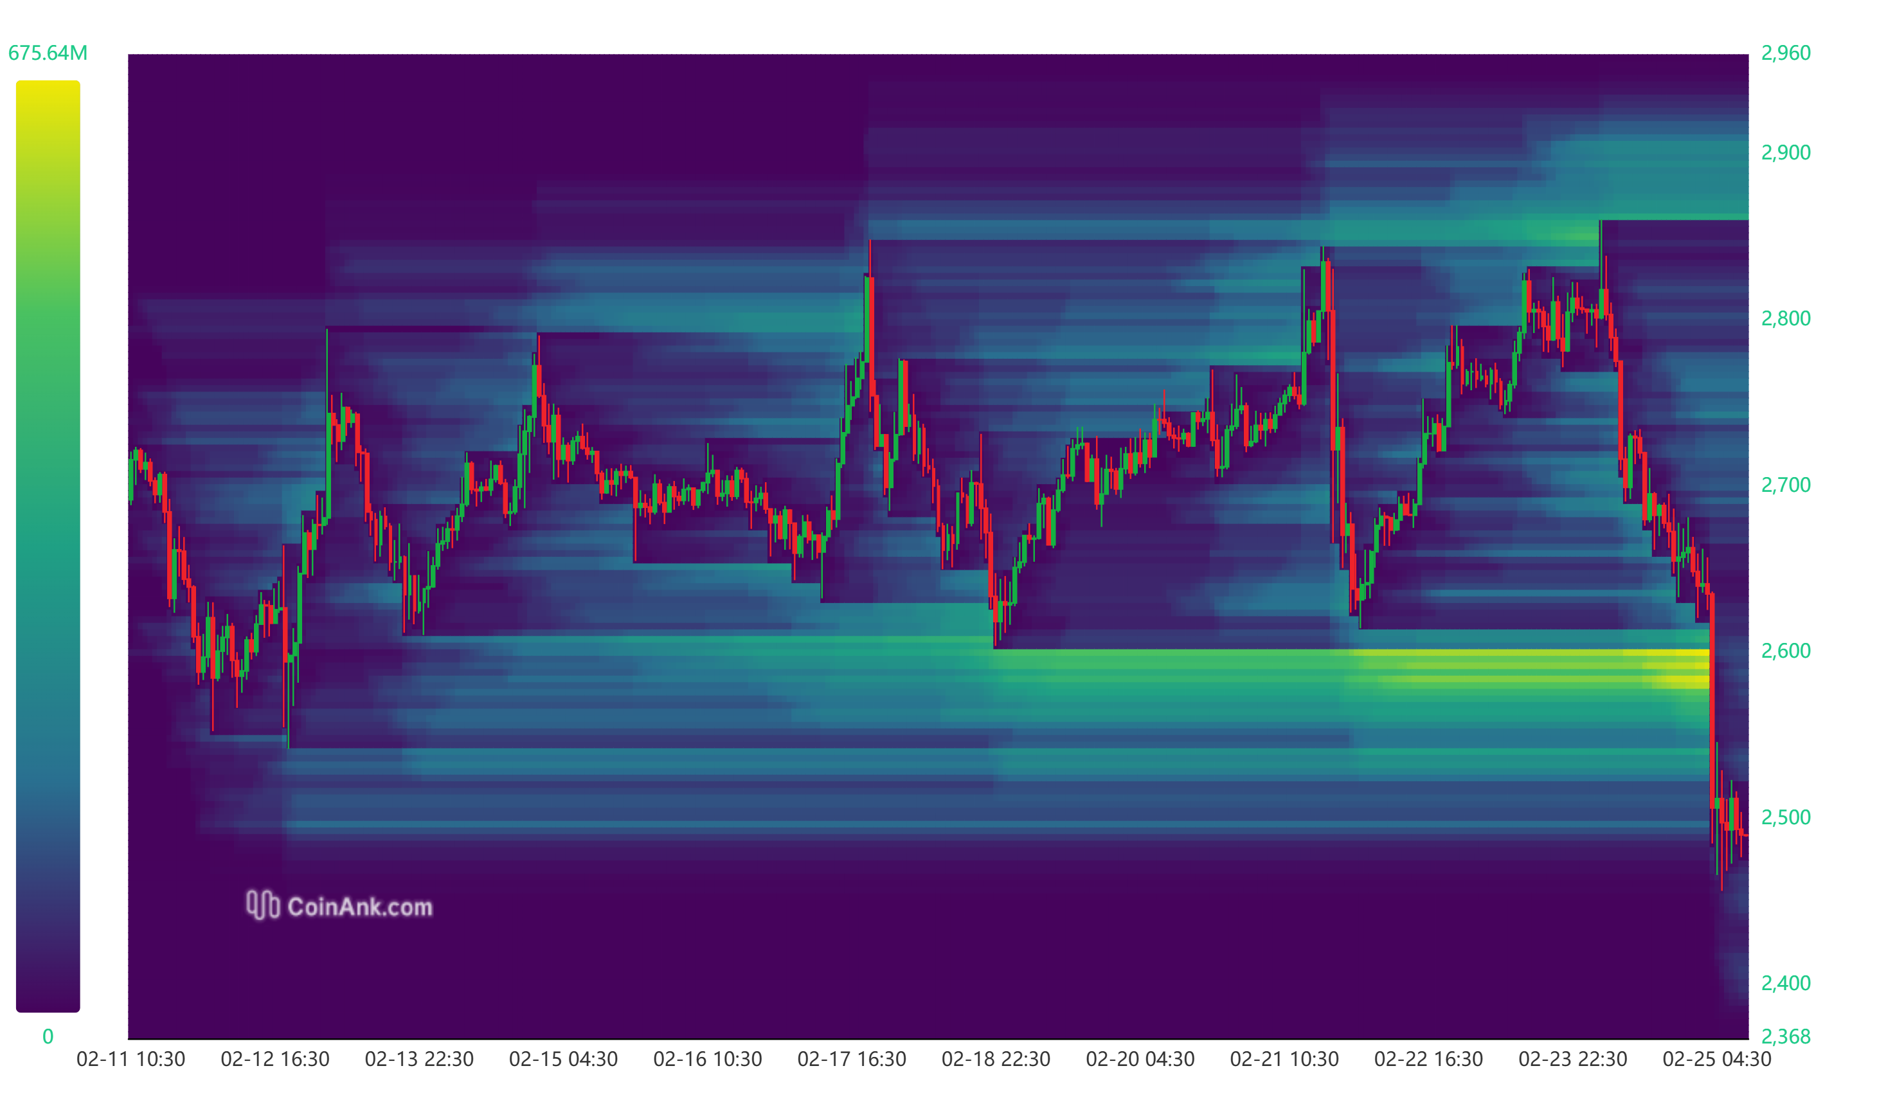Click the CoinAnk.com watermark text
The height and width of the screenshot is (1093, 1877).
[360, 907]
